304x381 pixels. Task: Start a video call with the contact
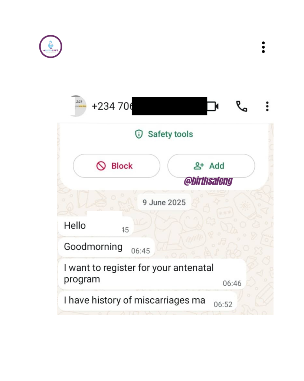coord(213,106)
